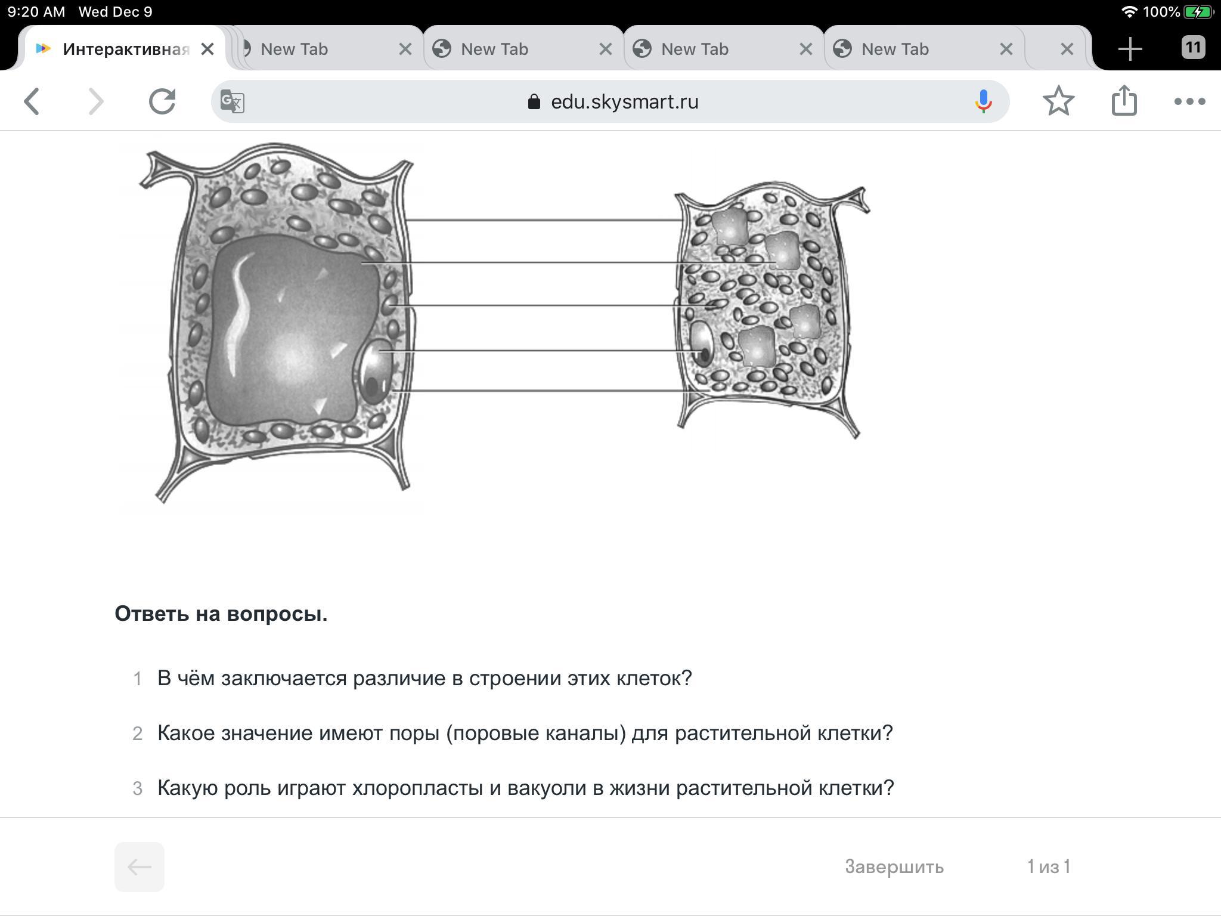This screenshot has height=916, width=1221.
Task: Close the Интерактивная tab
Action: tap(207, 49)
